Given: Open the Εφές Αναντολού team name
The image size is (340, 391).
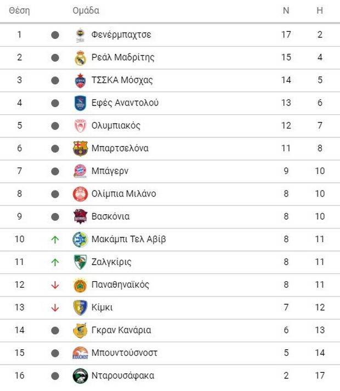Looking at the screenshot, I should pyautogui.click(x=125, y=103).
